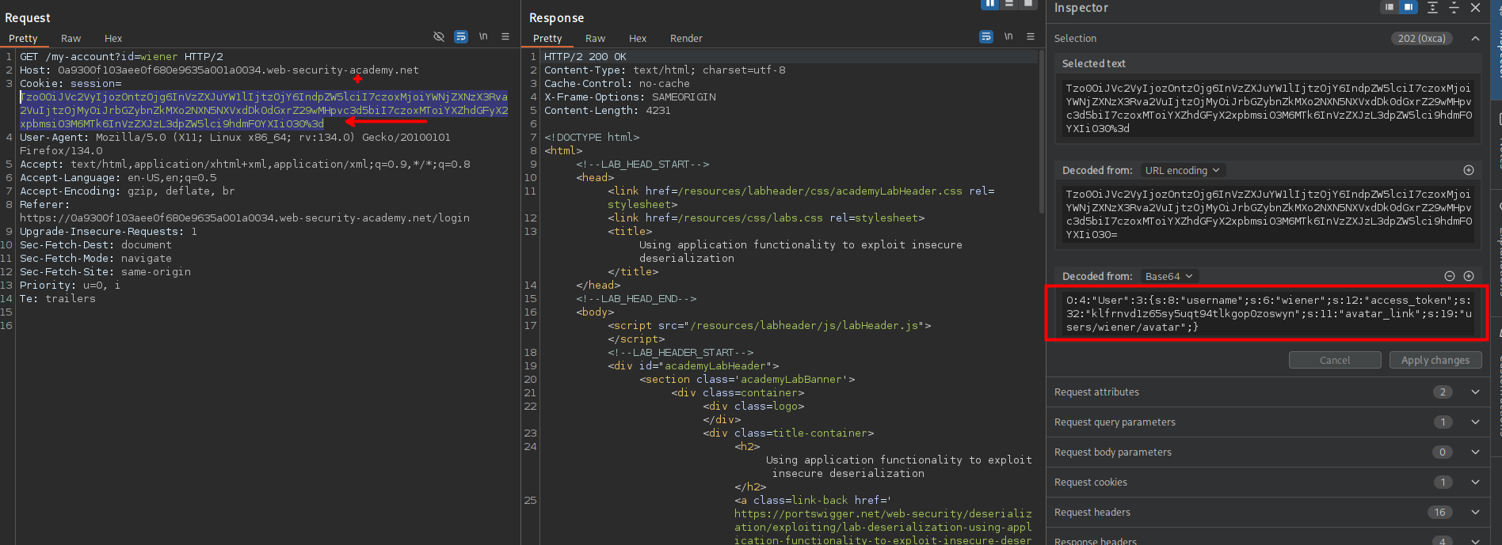1502x545 pixels.
Task: Expand all Inspector sections
Action: [1432, 7]
